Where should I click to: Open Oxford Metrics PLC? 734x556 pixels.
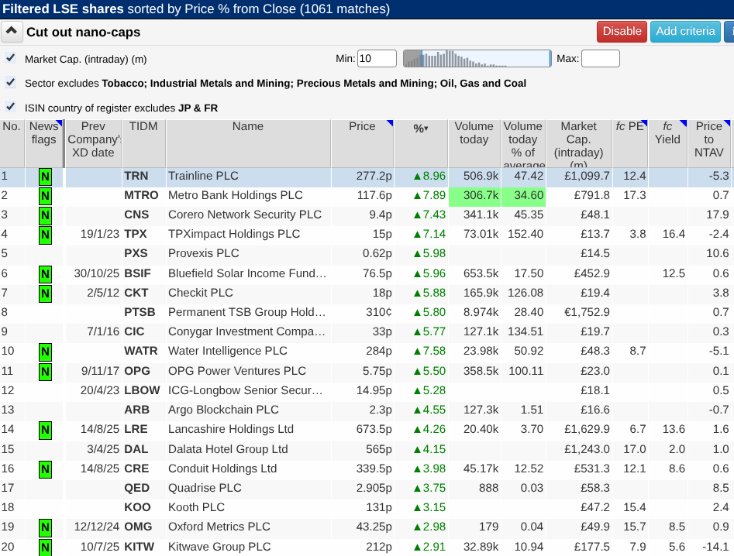coord(219,527)
